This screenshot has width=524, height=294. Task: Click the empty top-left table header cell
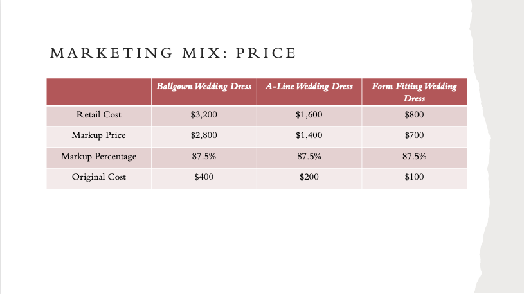[99, 92]
